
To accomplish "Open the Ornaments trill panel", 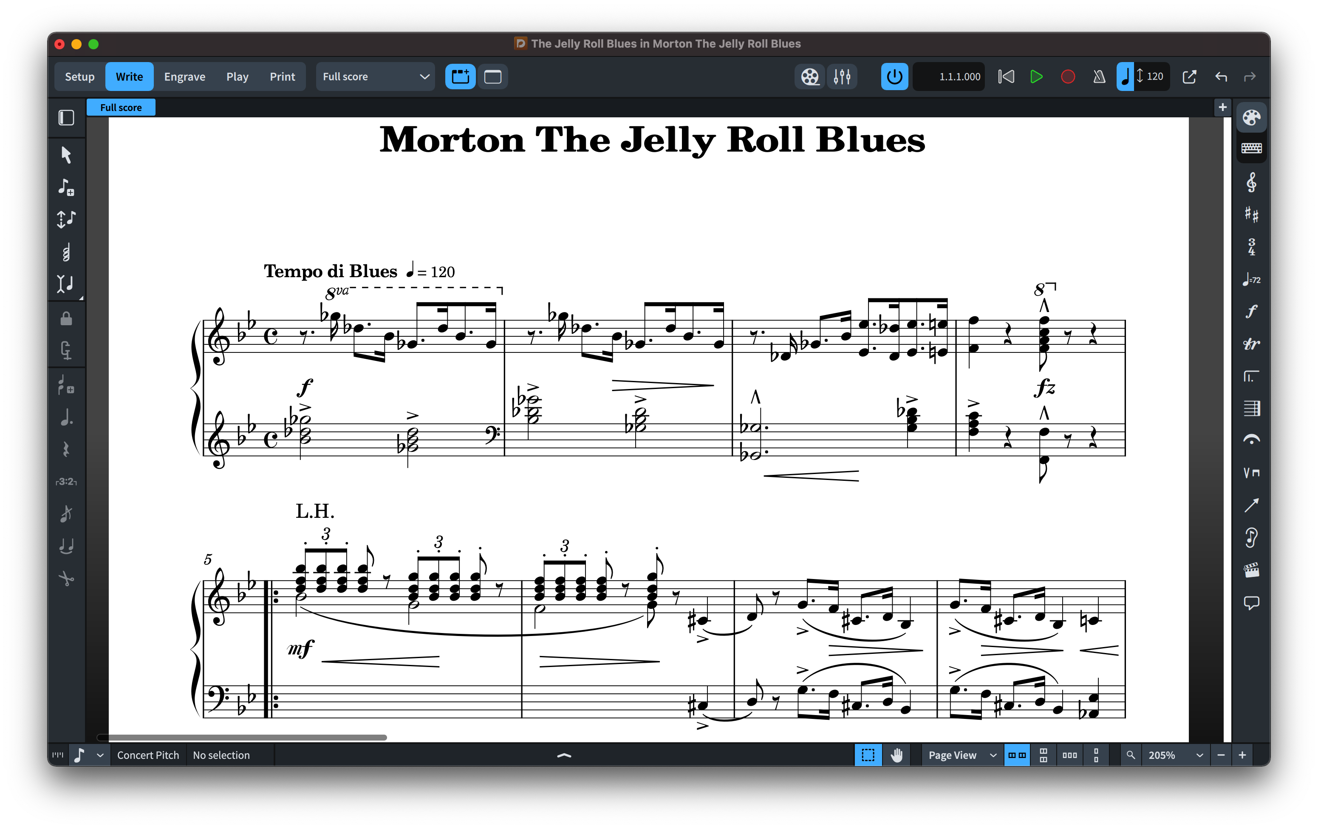I will [1251, 344].
